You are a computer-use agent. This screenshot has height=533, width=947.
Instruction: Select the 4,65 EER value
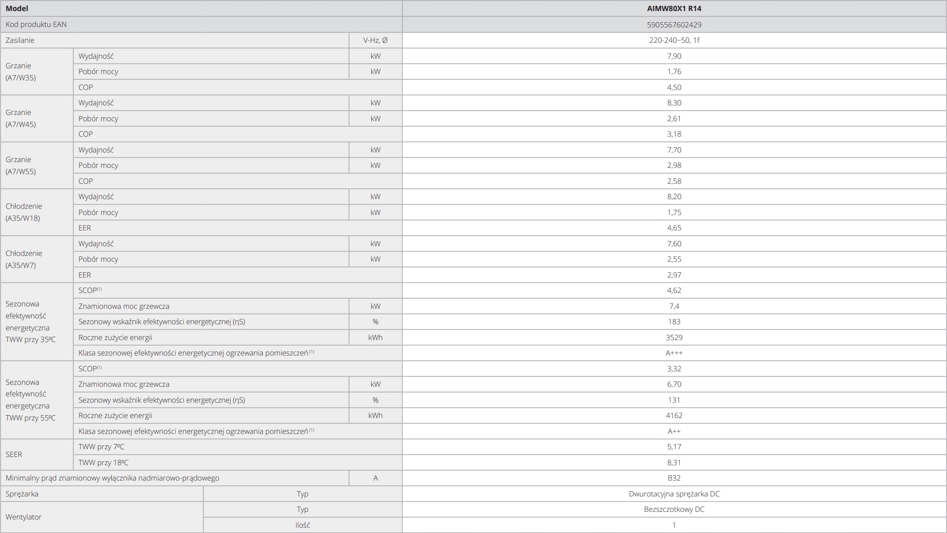(674, 228)
